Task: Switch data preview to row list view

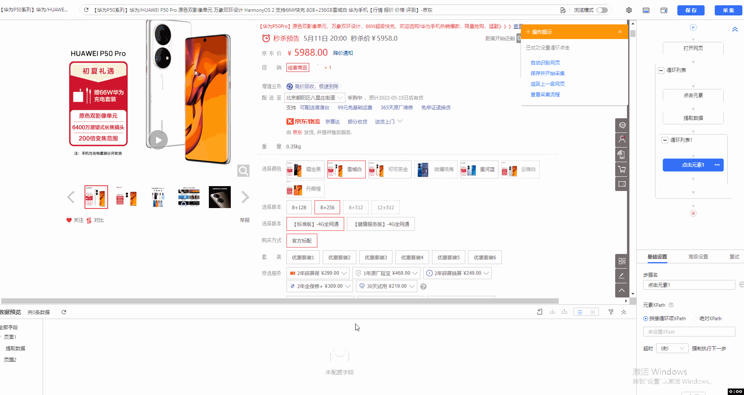Action: click(x=580, y=312)
